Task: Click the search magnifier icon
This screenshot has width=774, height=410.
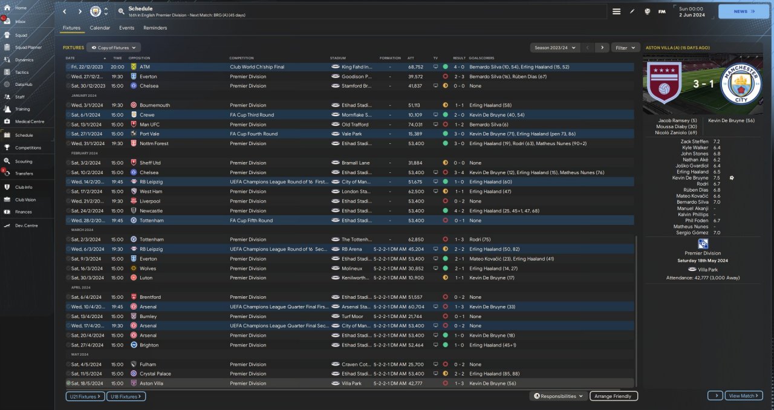Action: (121, 11)
